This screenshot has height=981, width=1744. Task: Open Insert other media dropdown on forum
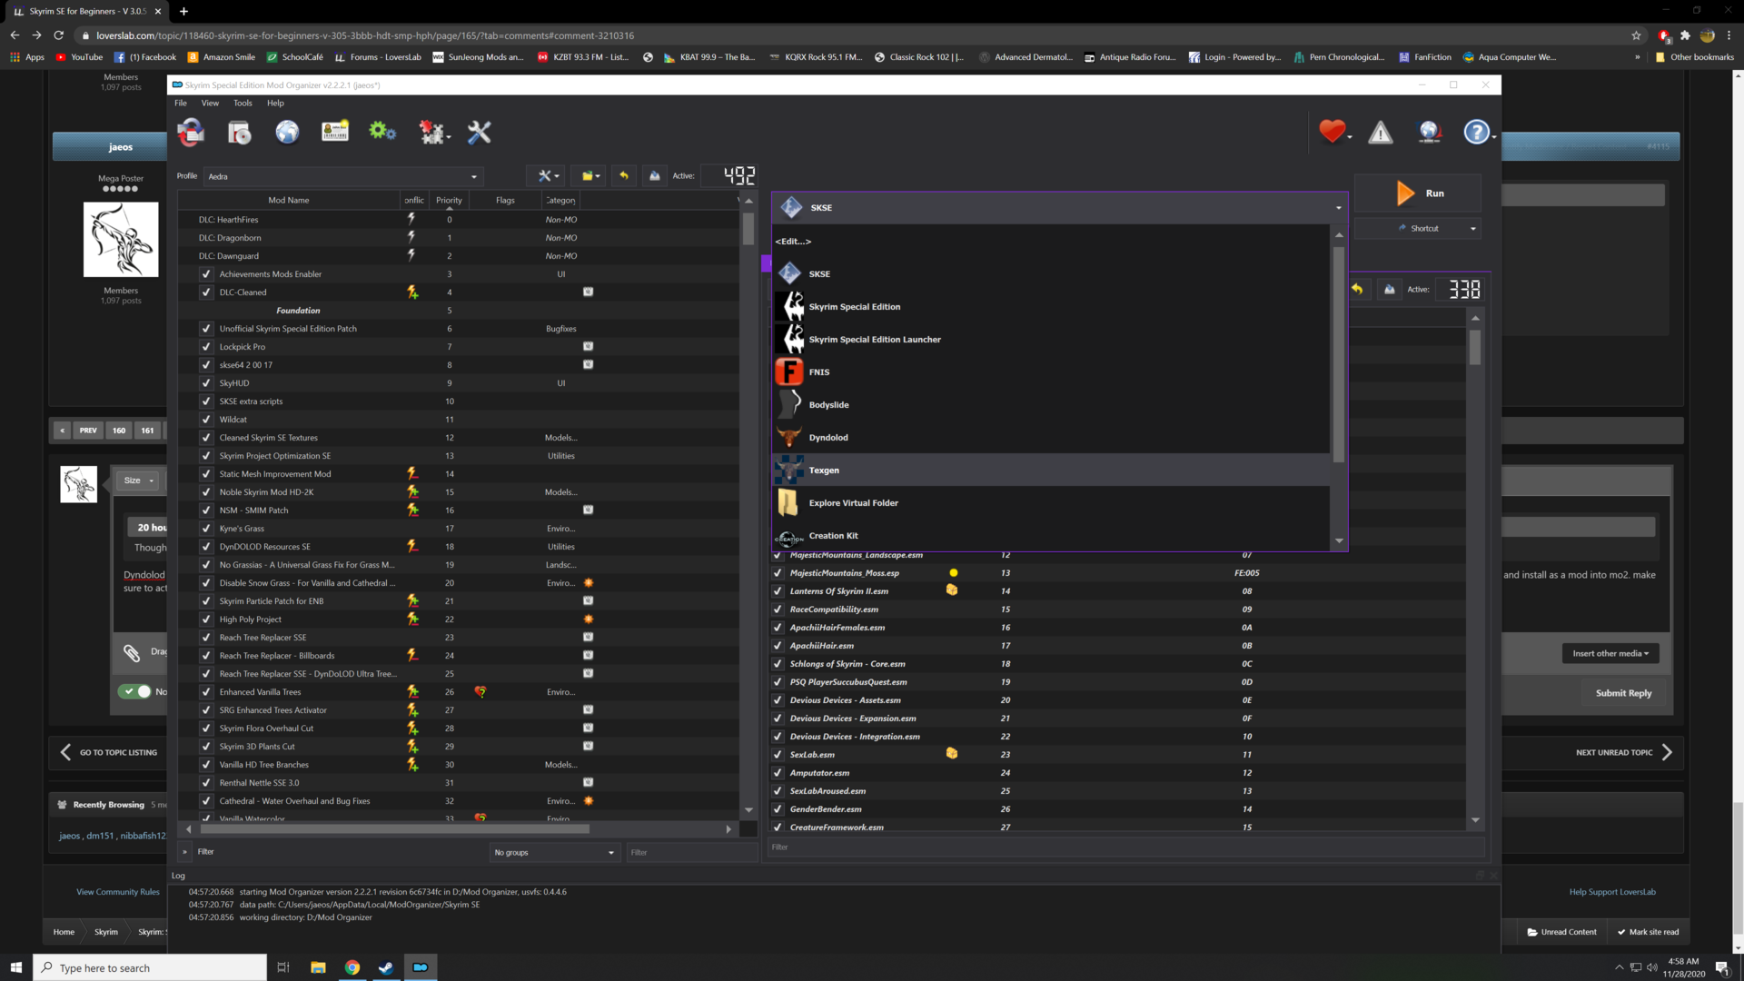point(1610,653)
